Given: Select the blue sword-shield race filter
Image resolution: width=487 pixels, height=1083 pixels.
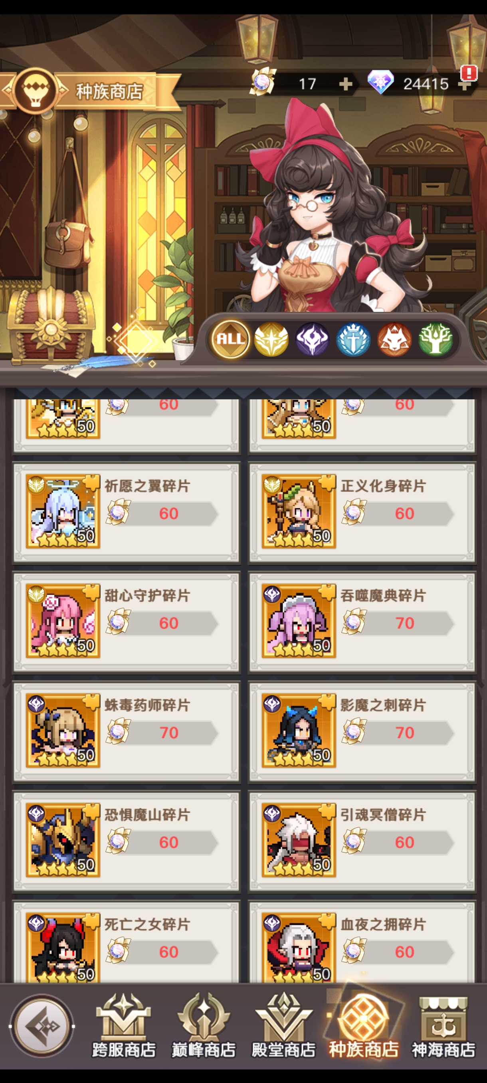Looking at the screenshot, I should 353,339.
